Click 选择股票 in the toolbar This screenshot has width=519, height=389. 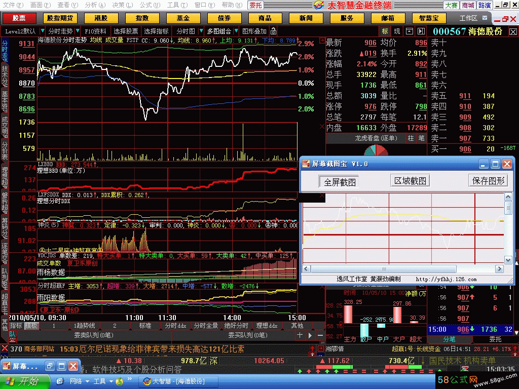[126, 31]
